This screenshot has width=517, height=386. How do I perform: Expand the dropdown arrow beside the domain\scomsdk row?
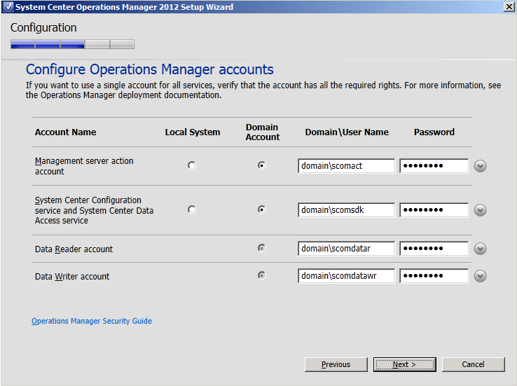point(480,210)
